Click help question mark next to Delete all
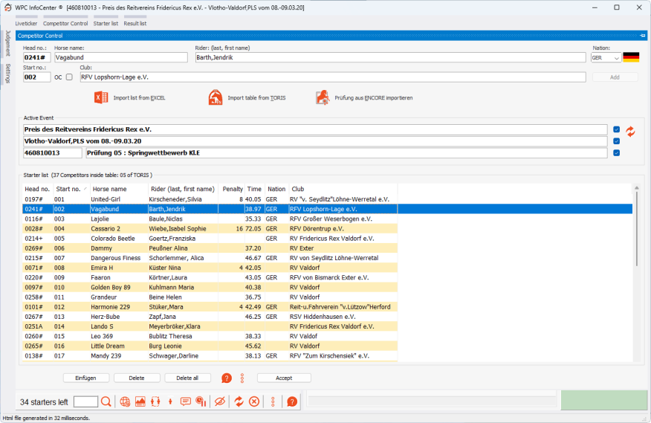 point(227,378)
